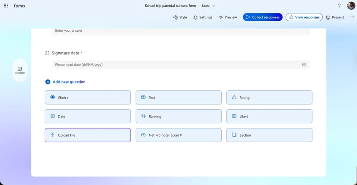The image size is (357, 185).
Task: Add a Text question
Action: (178, 97)
